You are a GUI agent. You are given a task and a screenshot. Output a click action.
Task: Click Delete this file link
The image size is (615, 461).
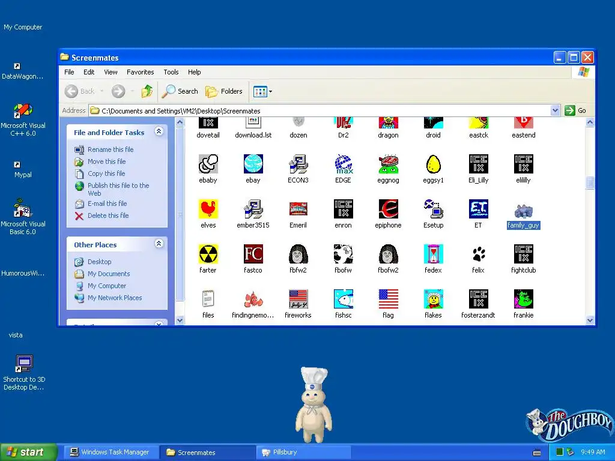(x=108, y=215)
